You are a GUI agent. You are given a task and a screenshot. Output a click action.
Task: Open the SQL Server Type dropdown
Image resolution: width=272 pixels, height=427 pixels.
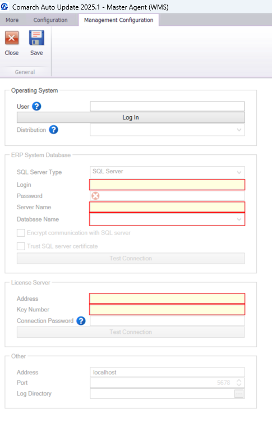(167, 172)
